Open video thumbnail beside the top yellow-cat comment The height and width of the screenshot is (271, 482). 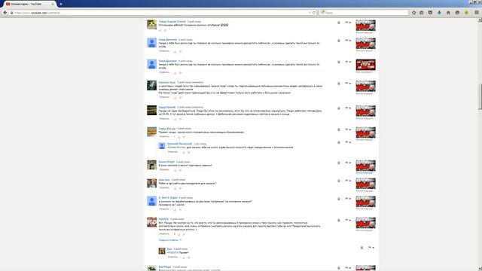pyautogui.click(x=365, y=25)
